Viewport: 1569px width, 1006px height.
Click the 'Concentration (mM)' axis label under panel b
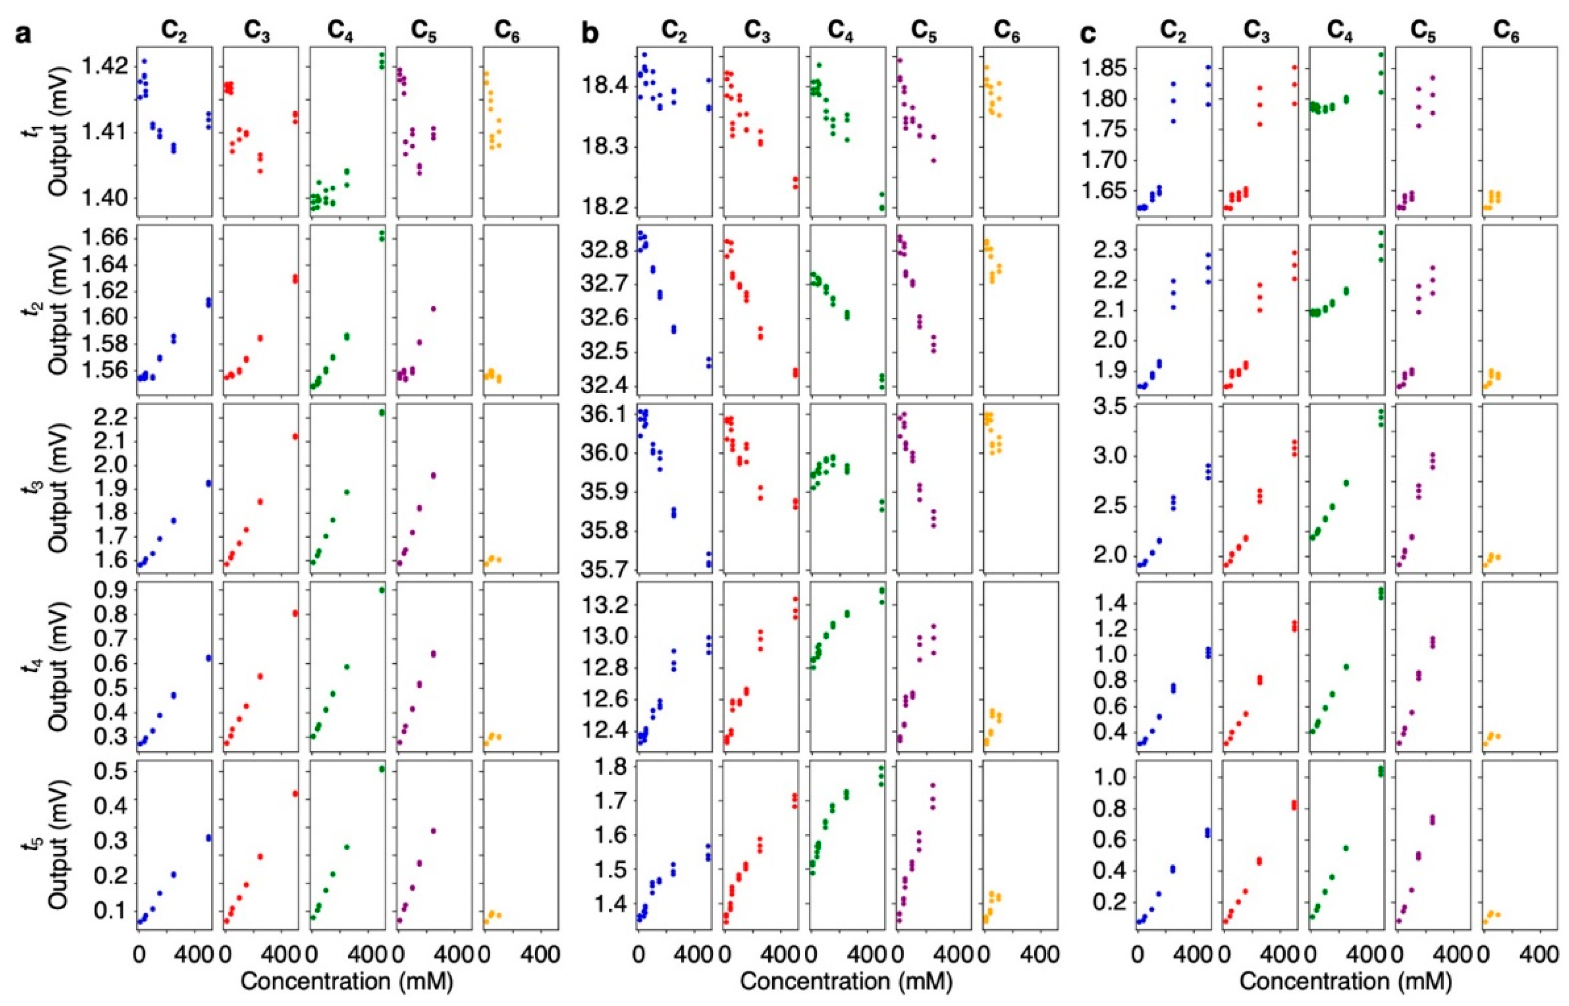[x=846, y=982]
